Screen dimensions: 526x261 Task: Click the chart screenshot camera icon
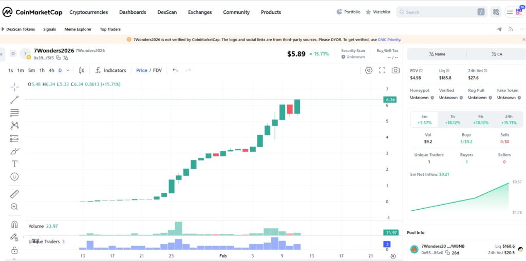[395, 70]
